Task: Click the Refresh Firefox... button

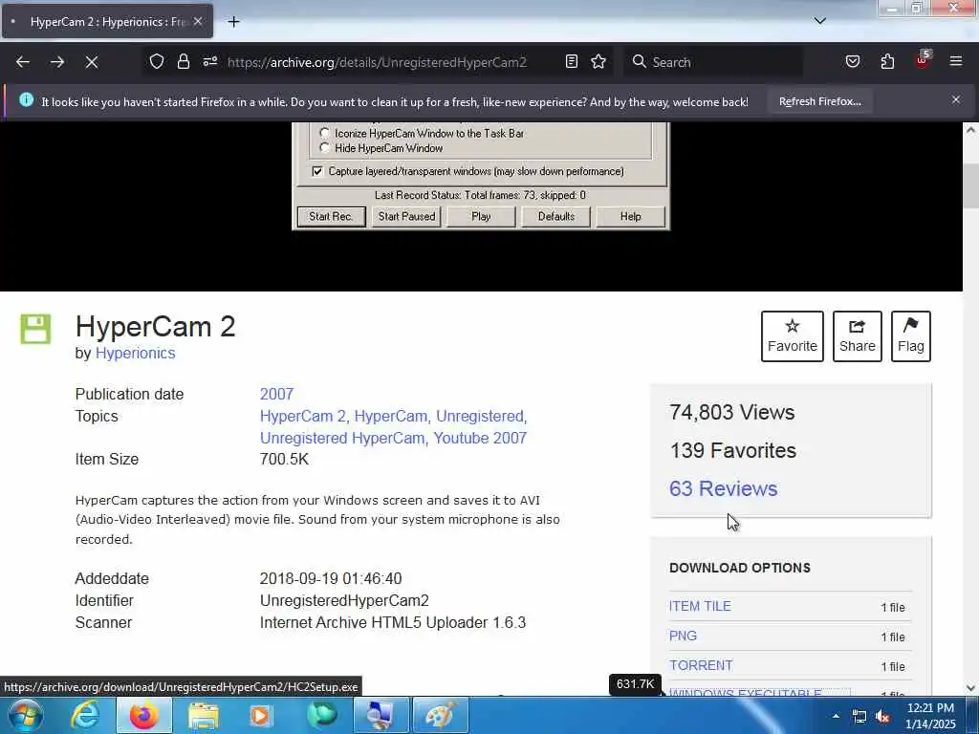Action: click(x=819, y=101)
